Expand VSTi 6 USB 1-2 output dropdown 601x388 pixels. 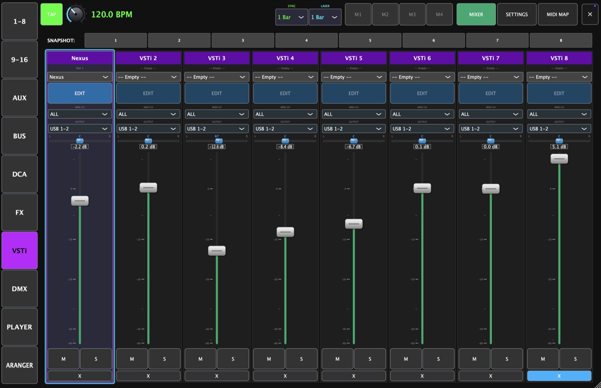point(422,129)
